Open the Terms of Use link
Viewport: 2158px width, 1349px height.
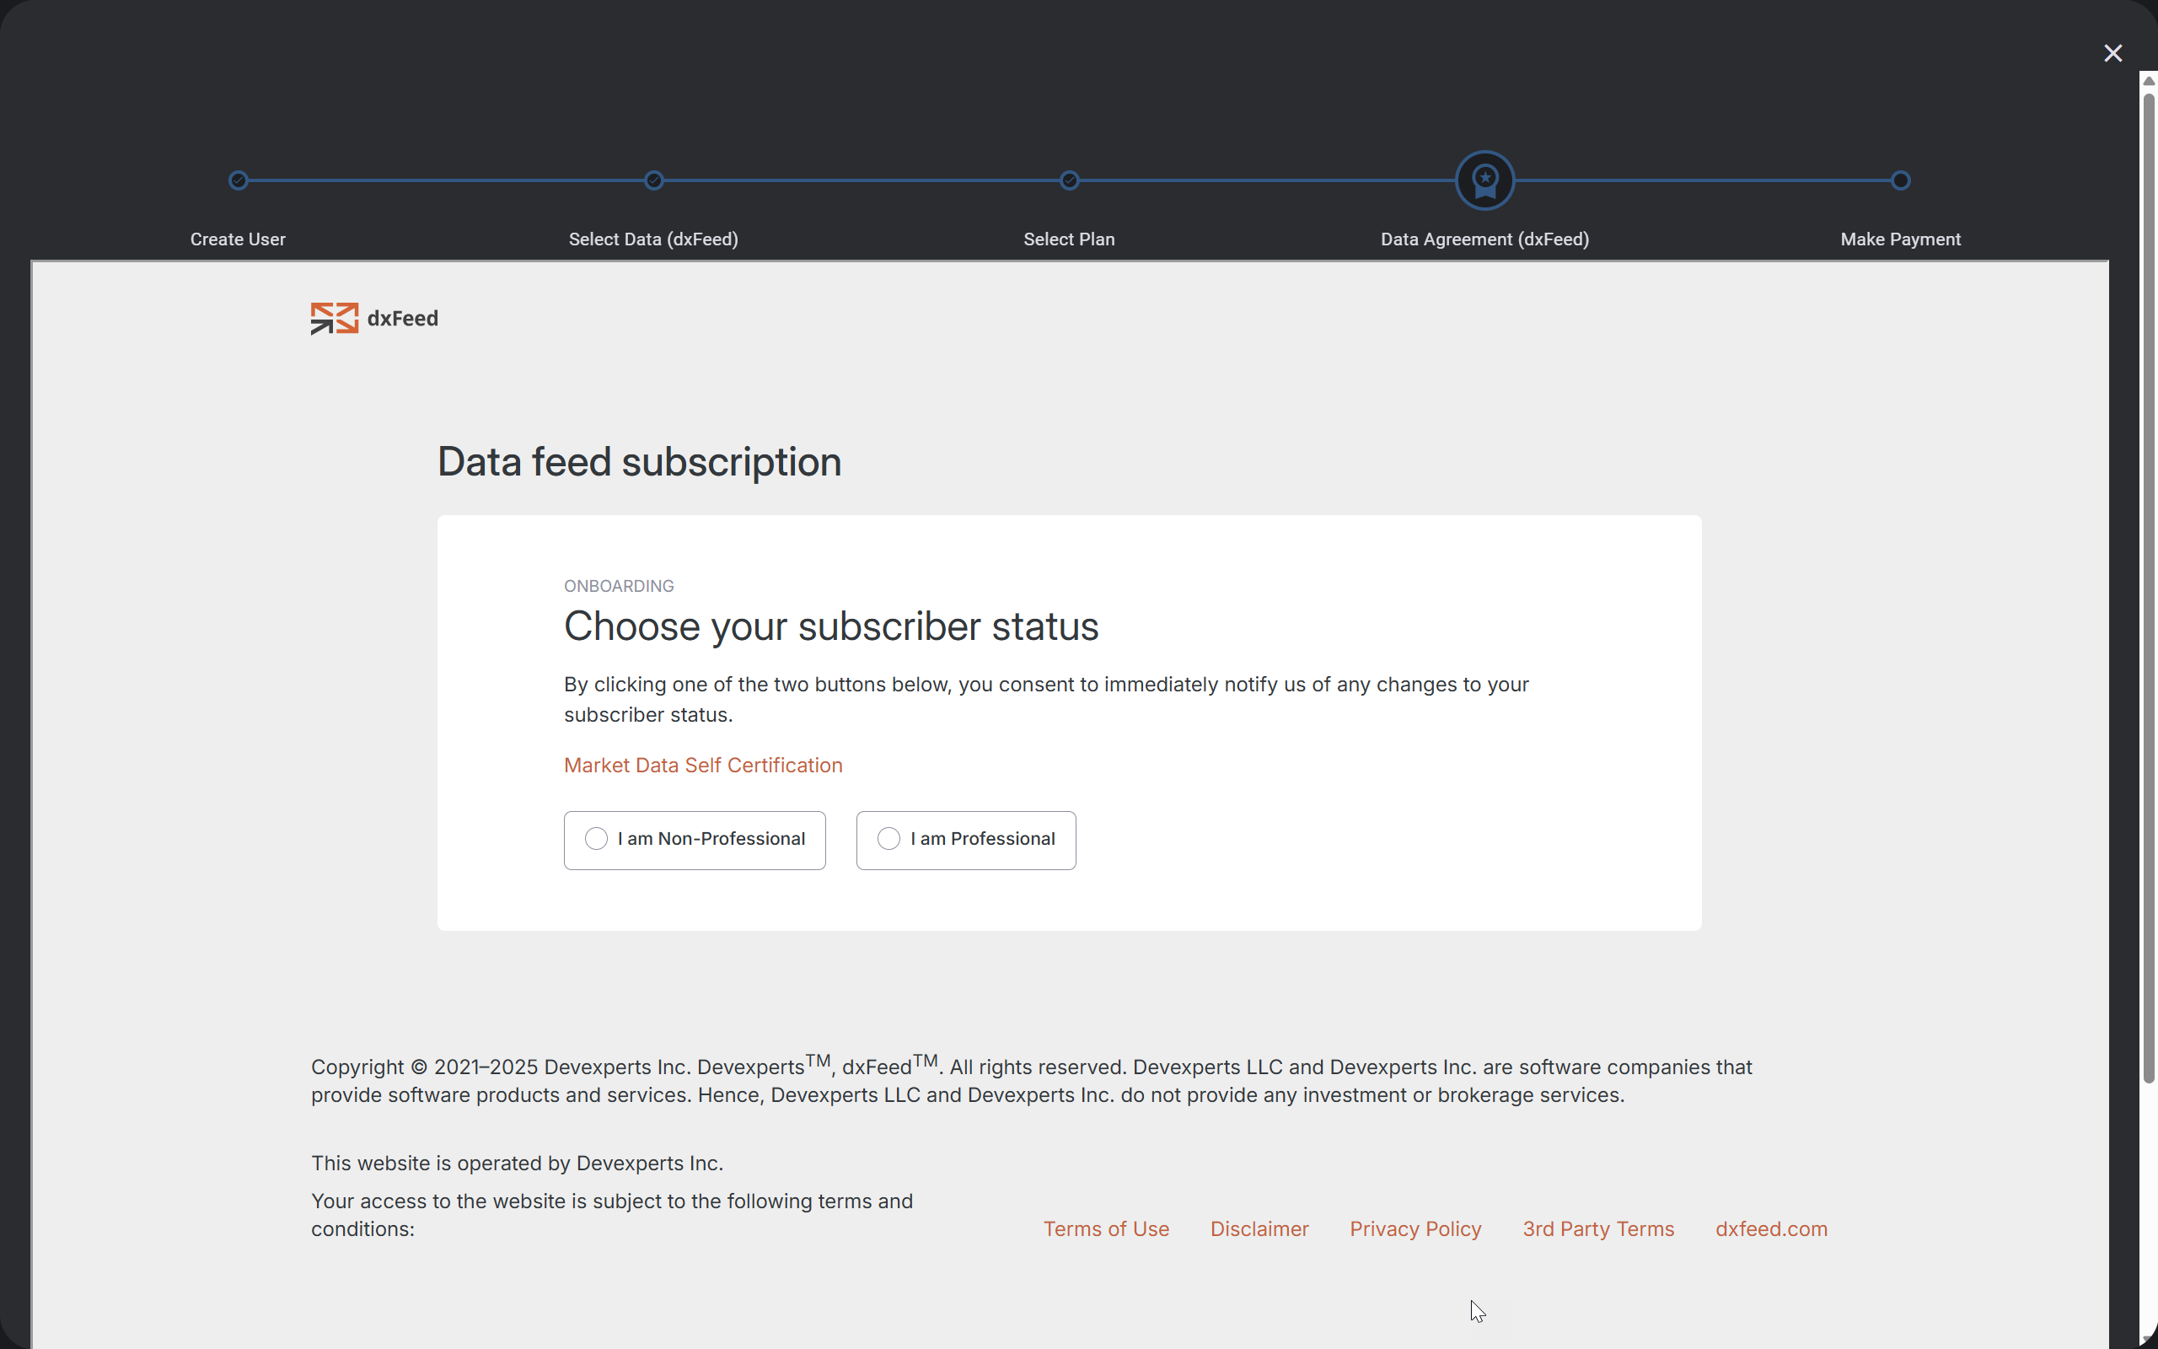click(x=1106, y=1228)
